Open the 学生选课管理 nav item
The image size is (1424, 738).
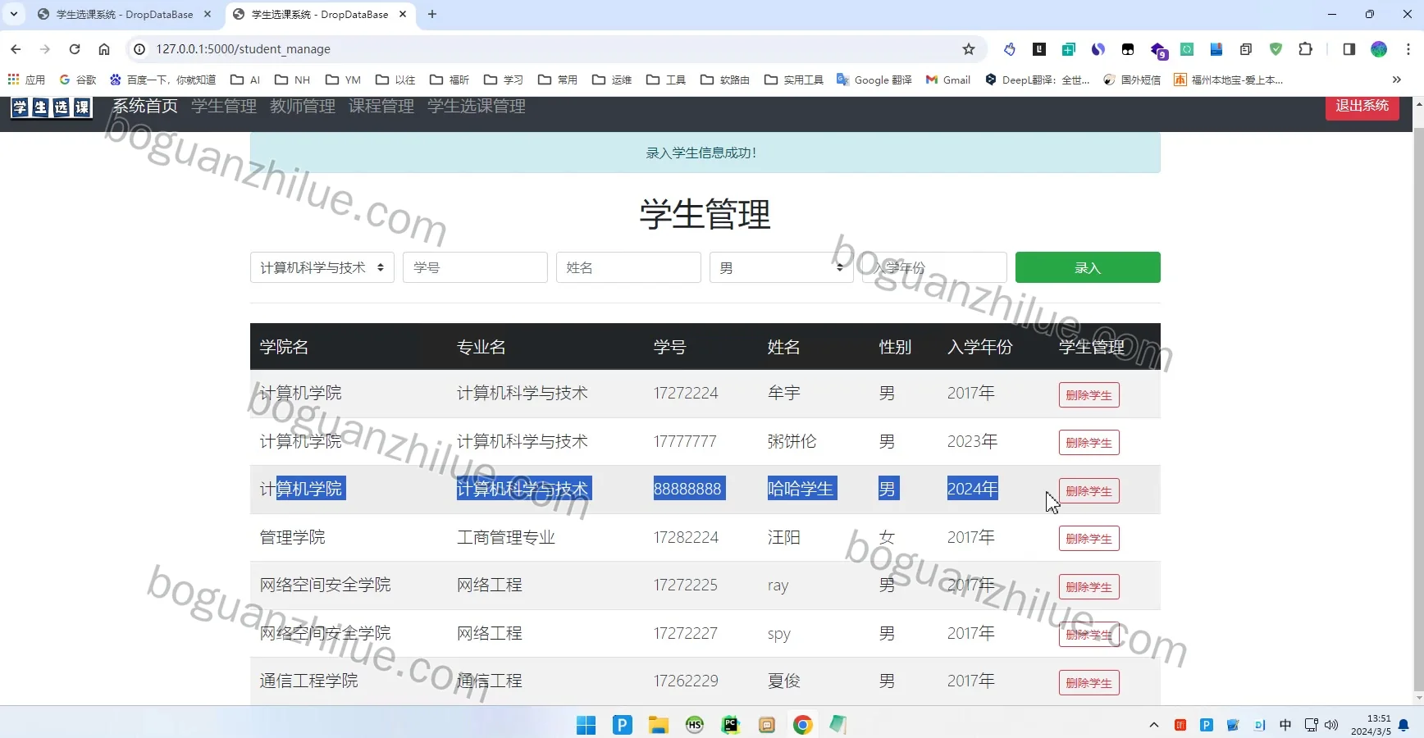[x=477, y=106]
